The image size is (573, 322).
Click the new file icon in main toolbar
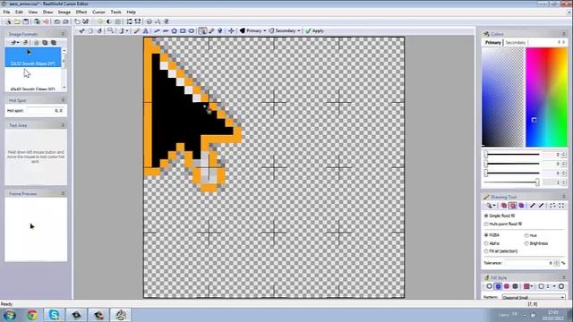[x=8, y=21]
